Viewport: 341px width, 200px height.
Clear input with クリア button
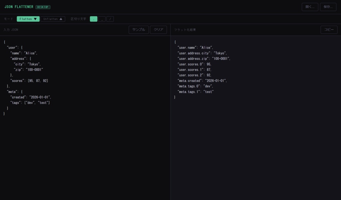[158, 30]
